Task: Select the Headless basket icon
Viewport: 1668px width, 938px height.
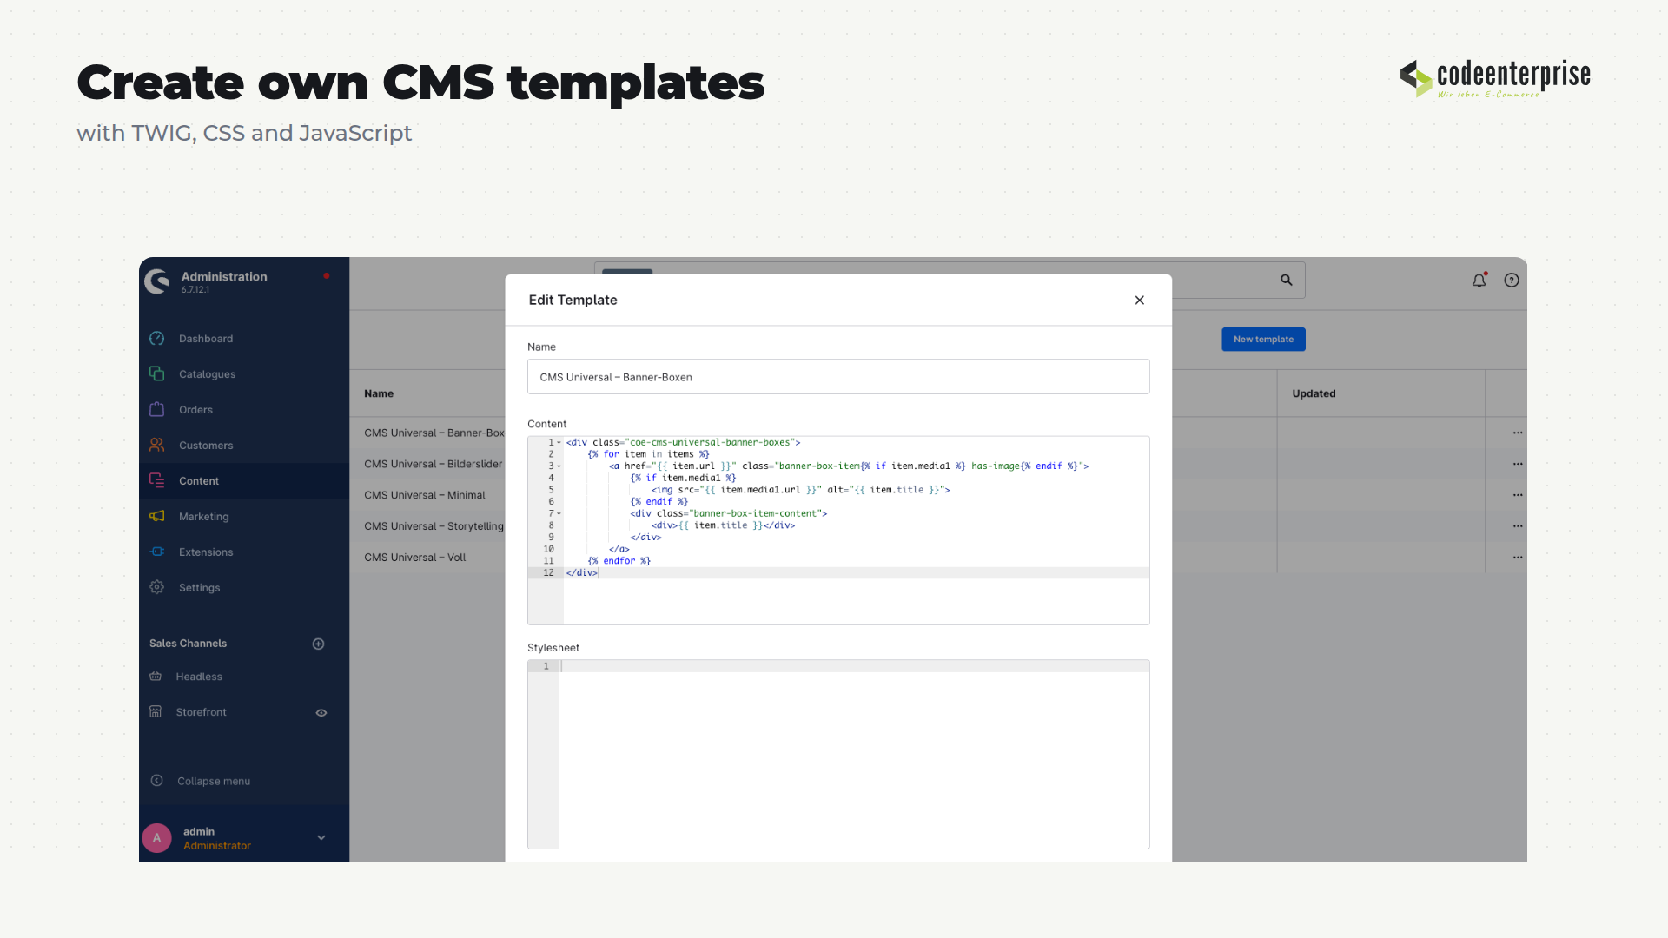Action: pyautogui.click(x=156, y=677)
